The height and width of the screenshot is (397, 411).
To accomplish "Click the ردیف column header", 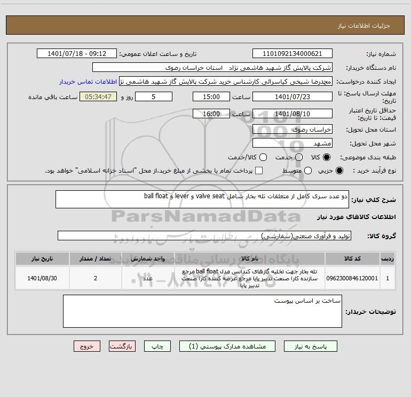I will 388,259.
